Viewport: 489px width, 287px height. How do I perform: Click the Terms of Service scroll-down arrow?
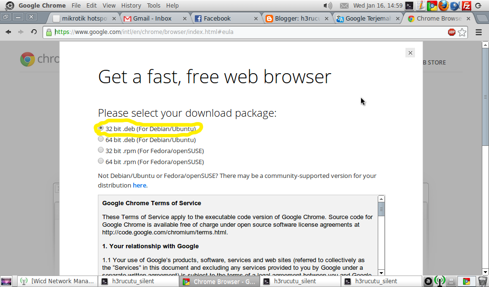381,273
